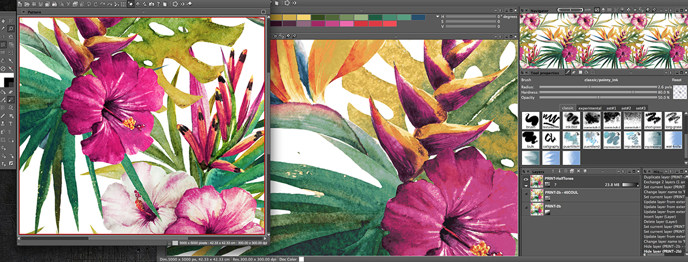Select the brush mode icon in Tool properties header
The height and width of the screenshot is (262, 688).
pos(568,72)
